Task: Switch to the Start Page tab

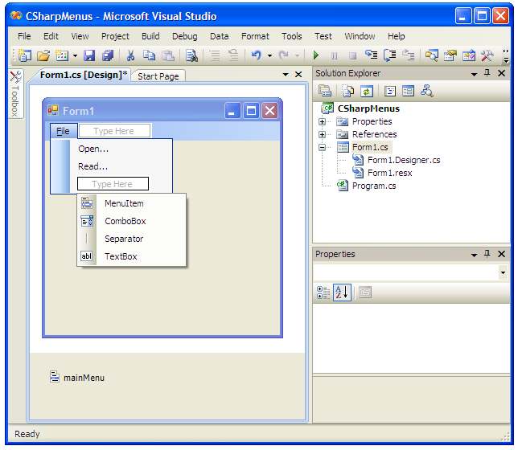Action: click(158, 76)
